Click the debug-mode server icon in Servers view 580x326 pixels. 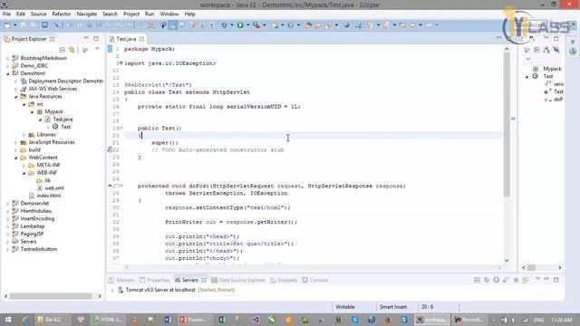pyautogui.click(x=487, y=280)
